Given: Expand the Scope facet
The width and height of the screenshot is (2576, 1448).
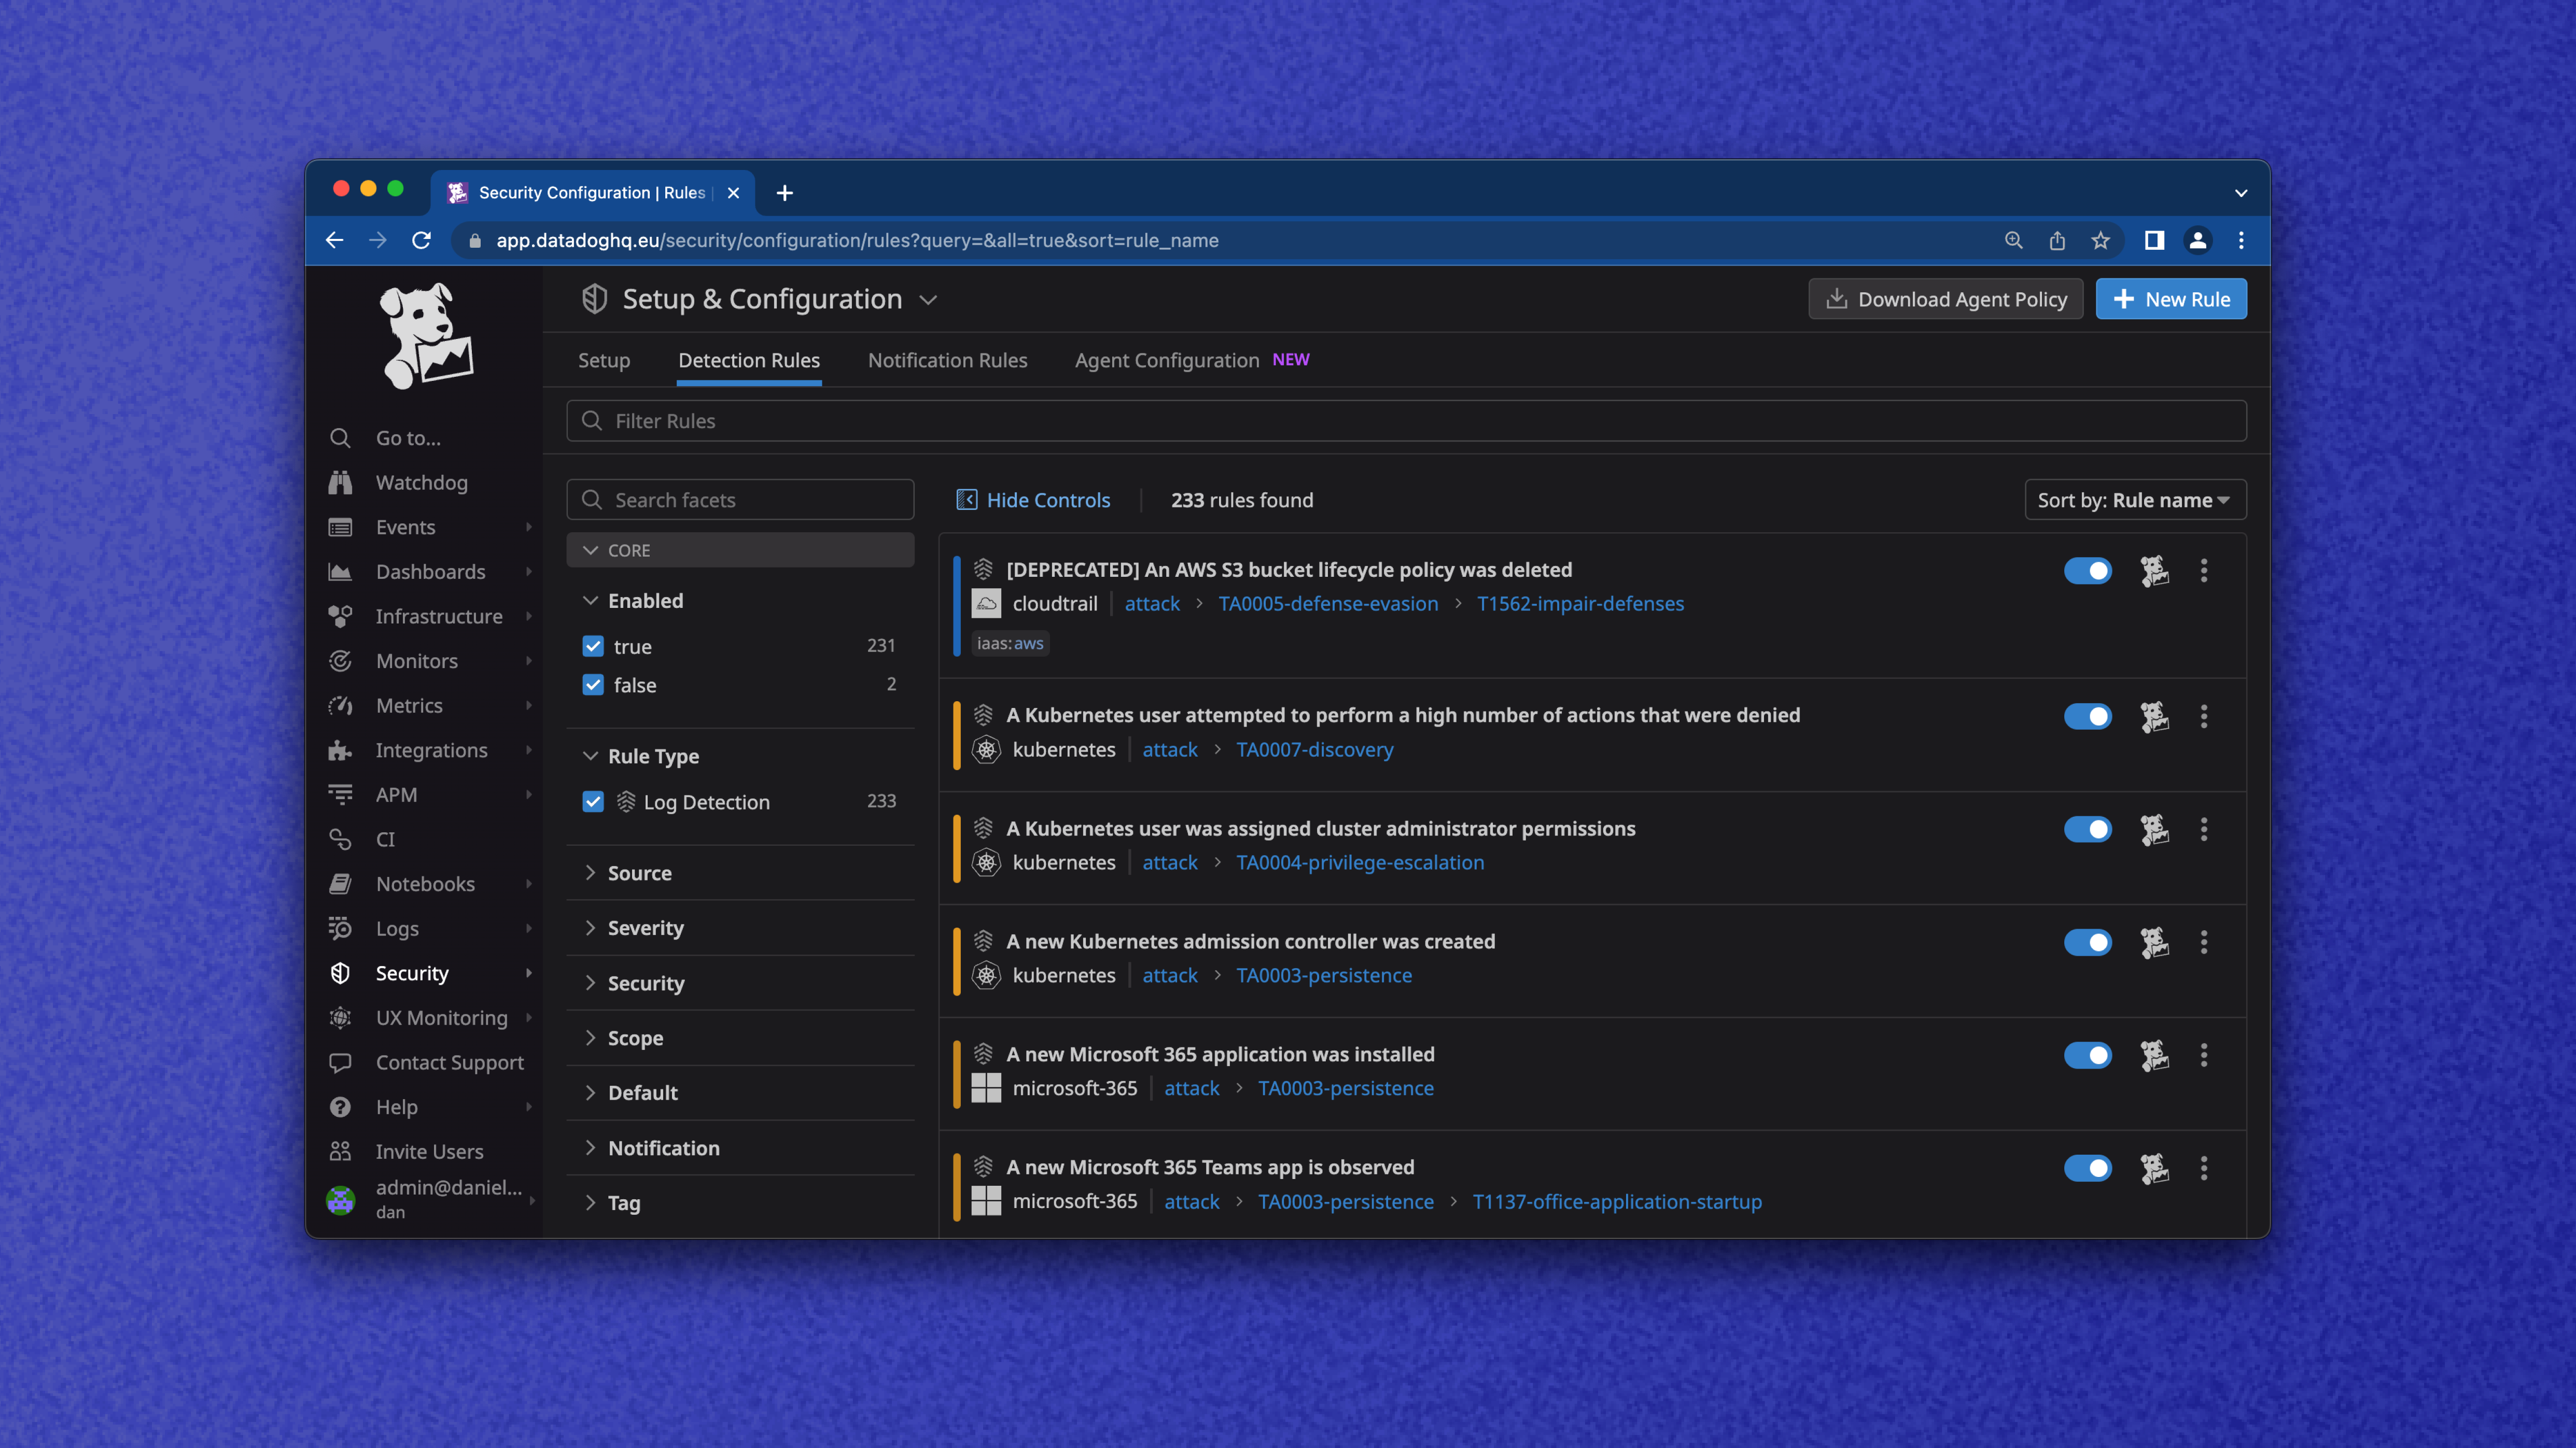Looking at the screenshot, I should pyautogui.click(x=623, y=1037).
